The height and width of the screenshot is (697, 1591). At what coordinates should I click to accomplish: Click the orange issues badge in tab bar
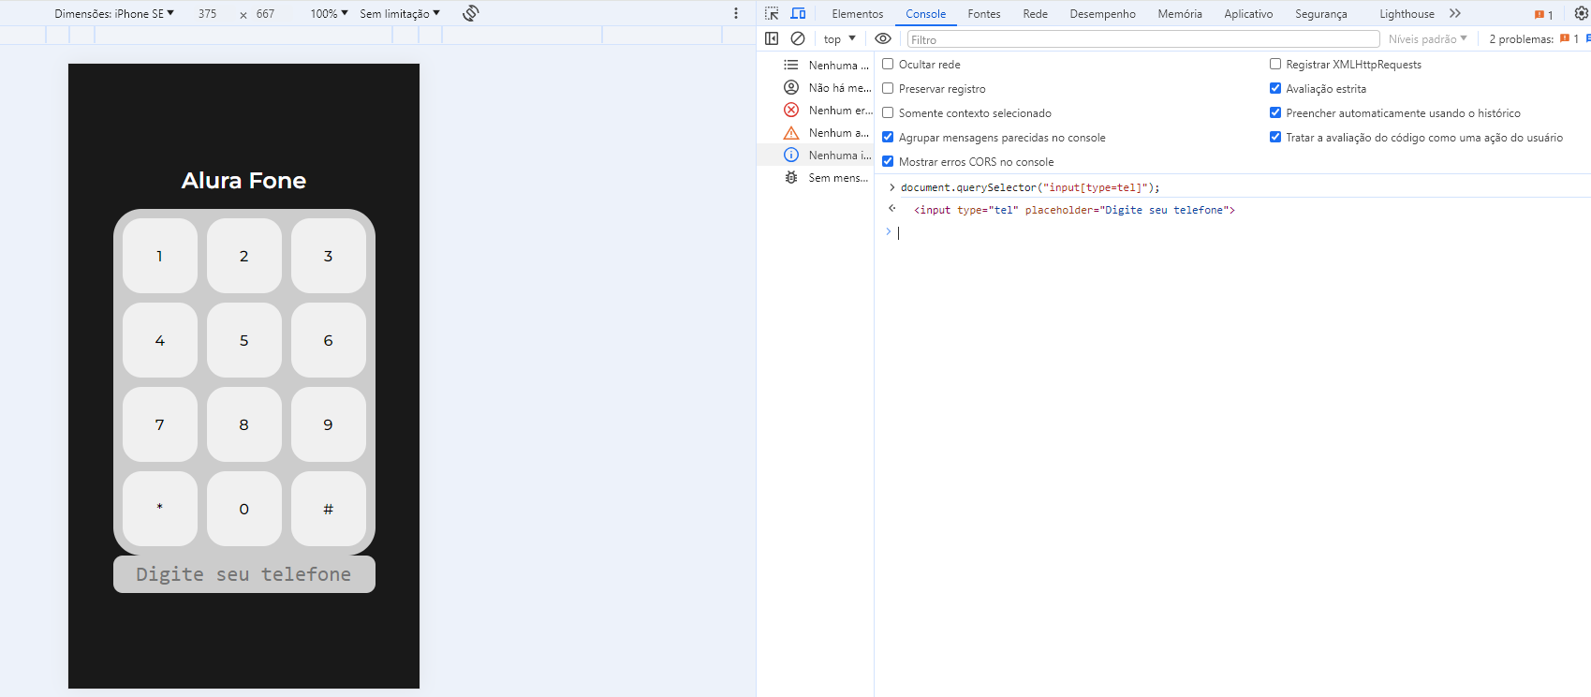point(1543,14)
